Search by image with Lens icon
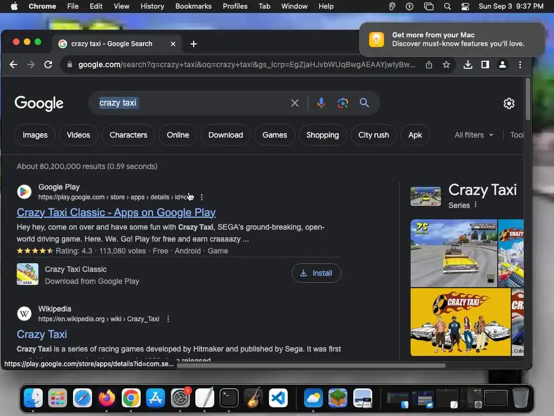Viewport: 554px width, 416px height. [342, 103]
